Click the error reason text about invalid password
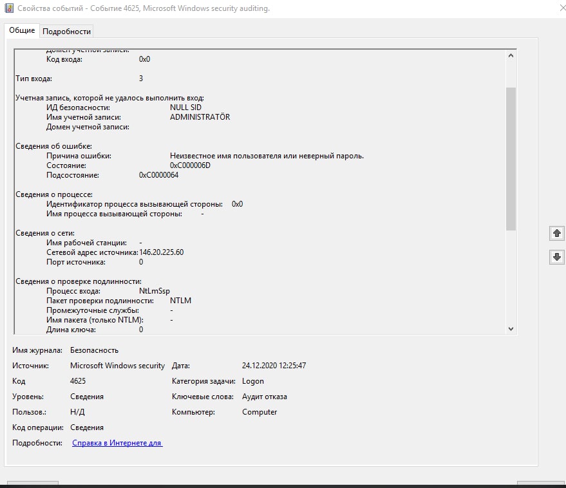Viewport: 566px width, 488px height. pyautogui.click(x=267, y=156)
